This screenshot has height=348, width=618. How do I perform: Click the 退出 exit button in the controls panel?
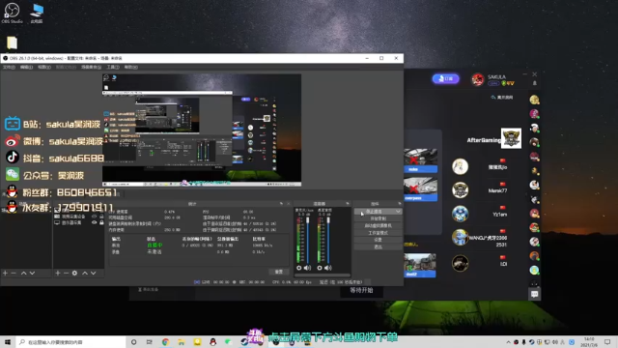coord(378,247)
